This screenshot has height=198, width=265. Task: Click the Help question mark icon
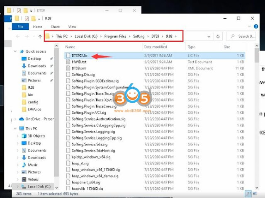pos(256,27)
